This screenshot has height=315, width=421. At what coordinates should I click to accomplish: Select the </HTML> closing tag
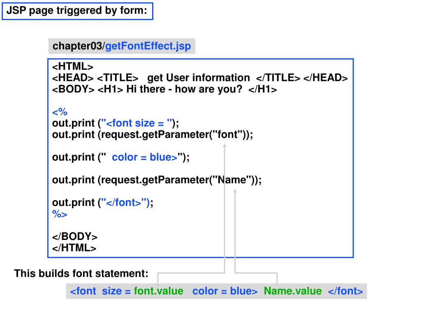tap(74, 248)
